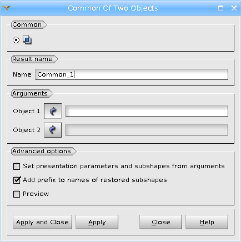The height and width of the screenshot is (242, 241).
Task: Open Help for this dialog
Action: (x=207, y=222)
